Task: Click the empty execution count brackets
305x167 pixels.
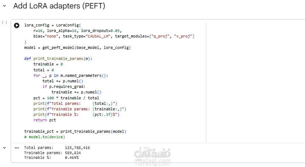Action: click(4, 22)
